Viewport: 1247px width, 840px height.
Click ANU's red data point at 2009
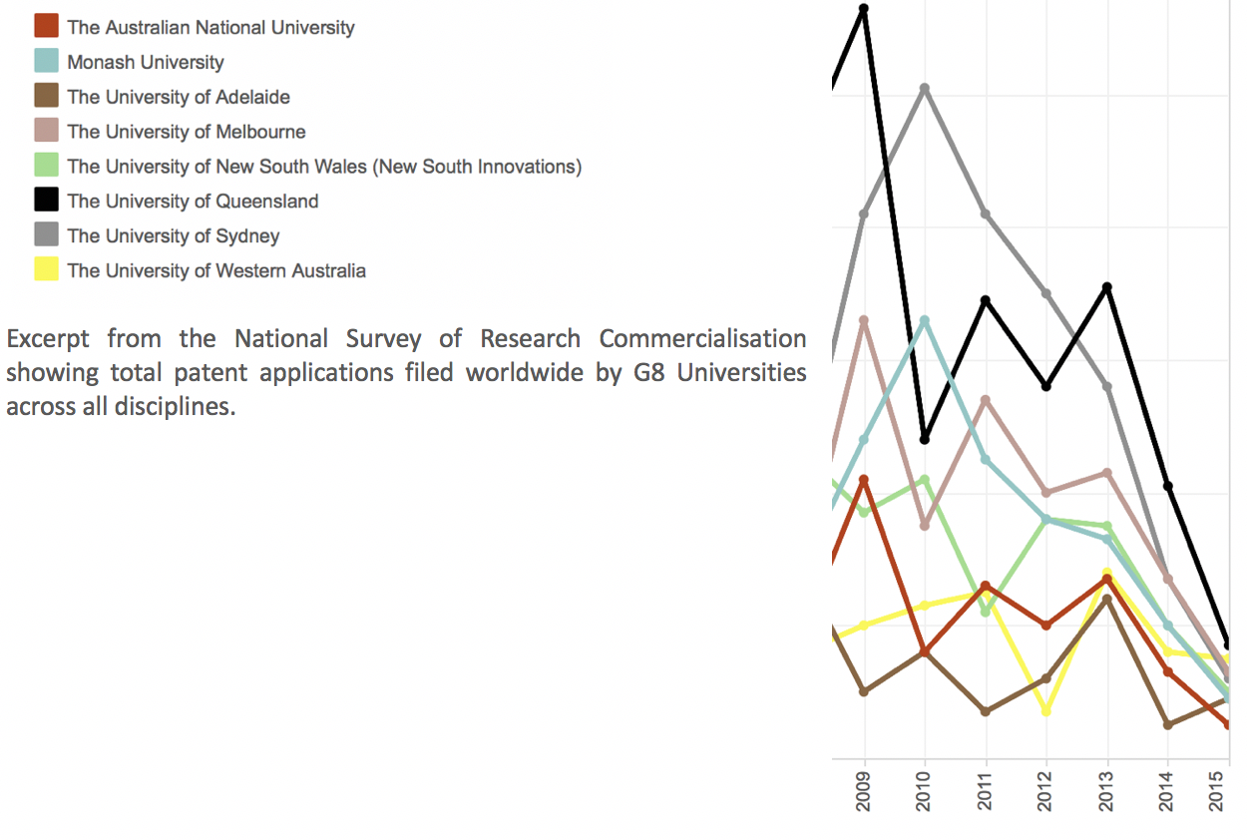[864, 480]
